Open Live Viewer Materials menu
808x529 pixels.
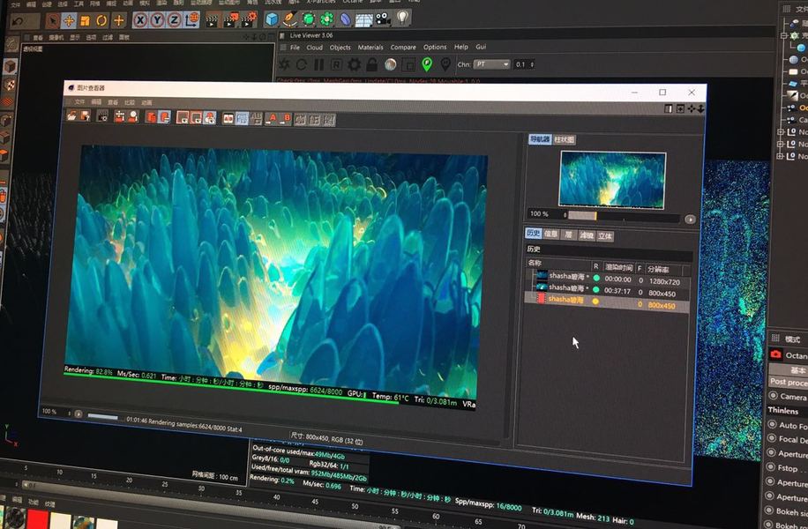click(370, 48)
